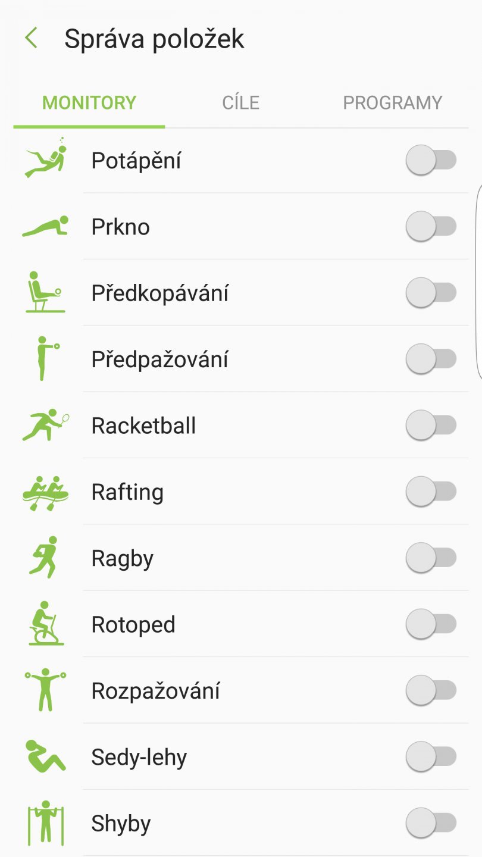The height and width of the screenshot is (857, 482).
Task: Tap the plank (Prkno) exercise icon
Action: pos(46,227)
